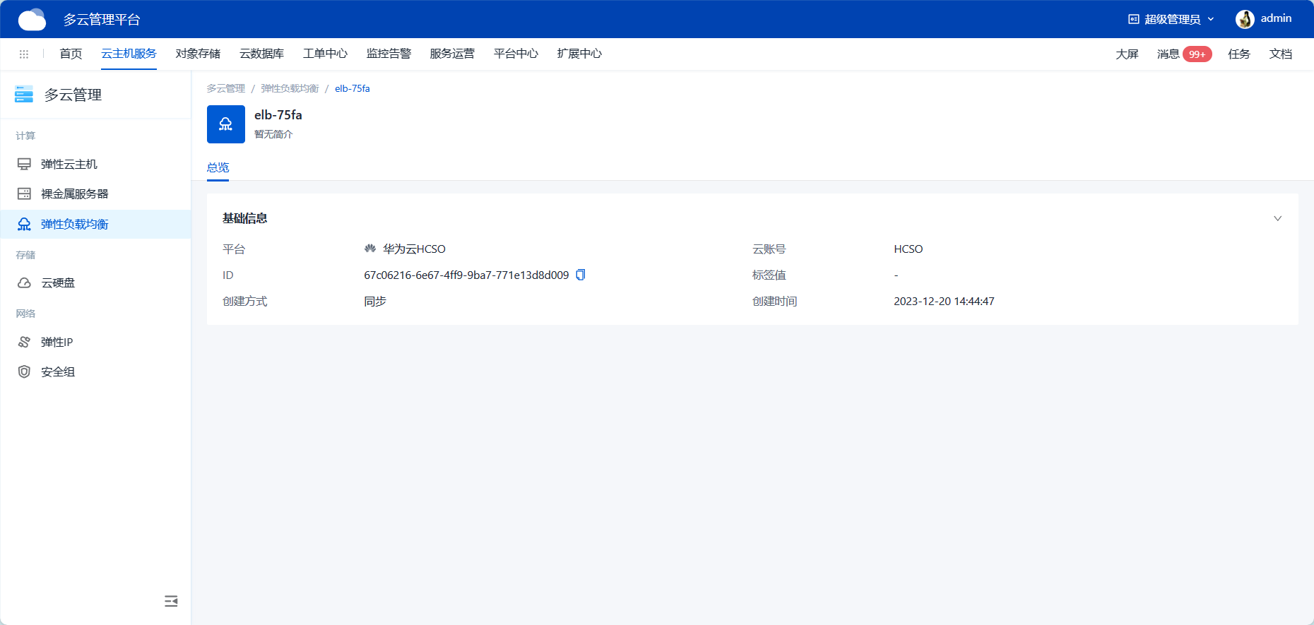Click elb-75fa in the breadcrumb
This screenshot has height=625, width=1314.
(353, 88)
